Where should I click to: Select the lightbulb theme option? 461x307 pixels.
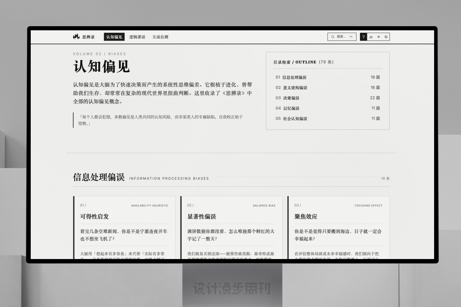363,37
